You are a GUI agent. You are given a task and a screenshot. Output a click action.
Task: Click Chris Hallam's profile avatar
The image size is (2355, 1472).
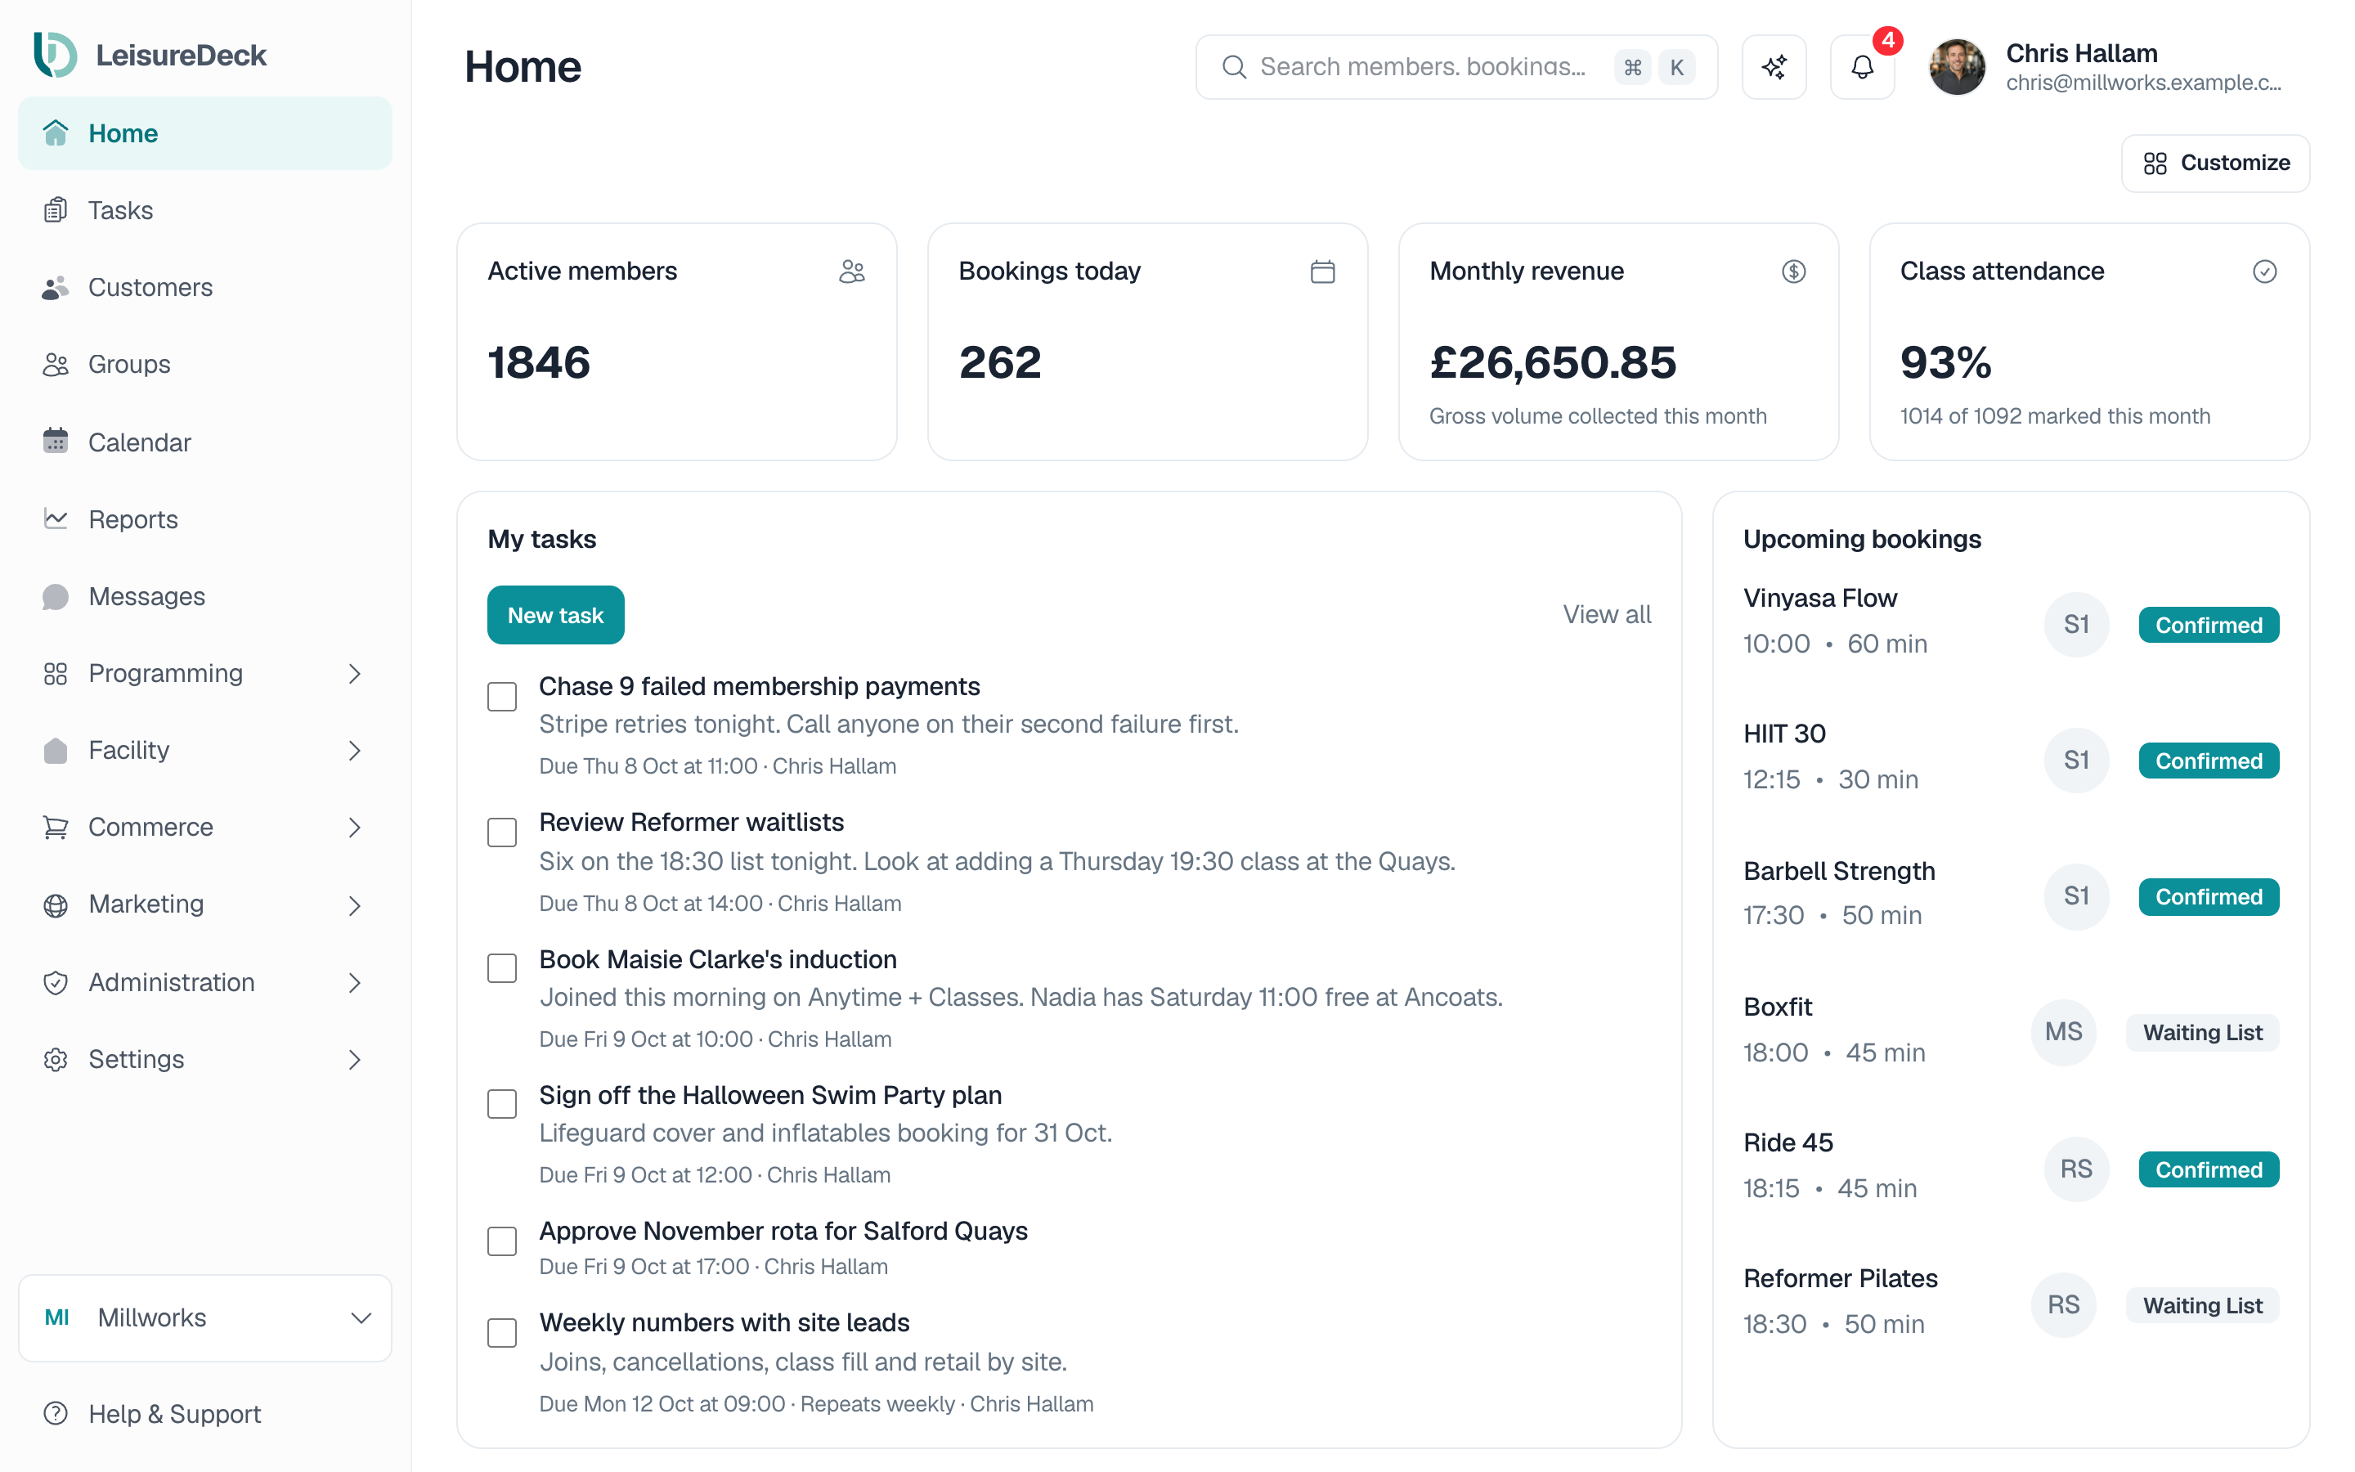pos(1956,66)
